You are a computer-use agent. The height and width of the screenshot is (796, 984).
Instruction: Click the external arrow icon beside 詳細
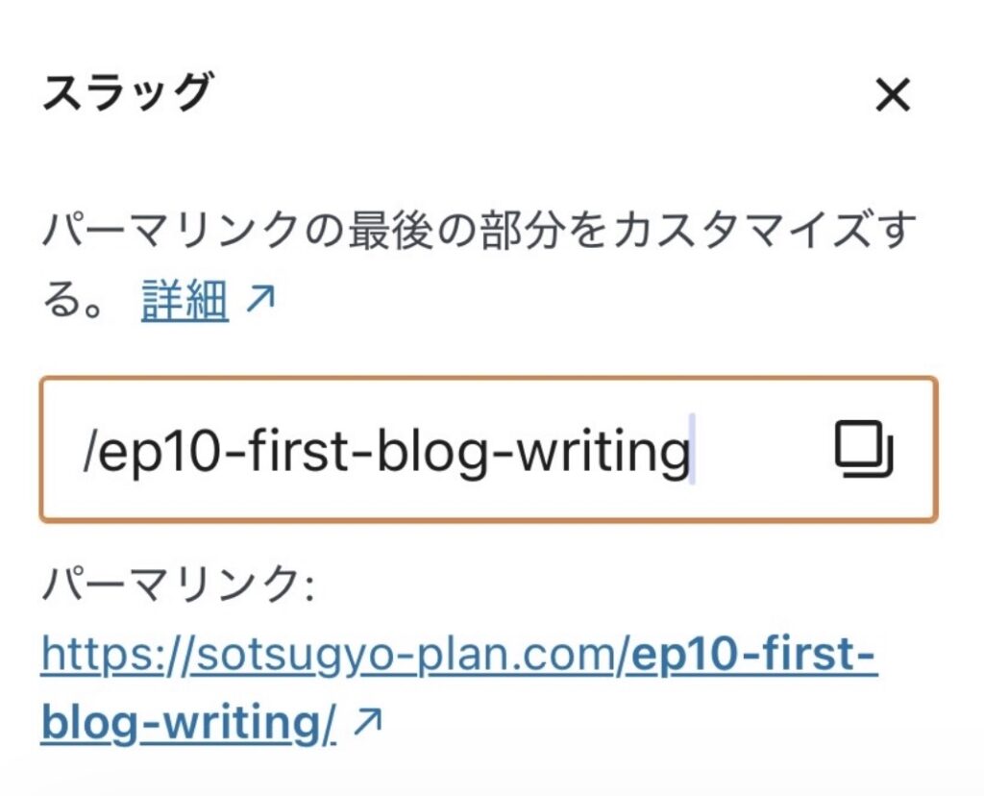(259, 299)
